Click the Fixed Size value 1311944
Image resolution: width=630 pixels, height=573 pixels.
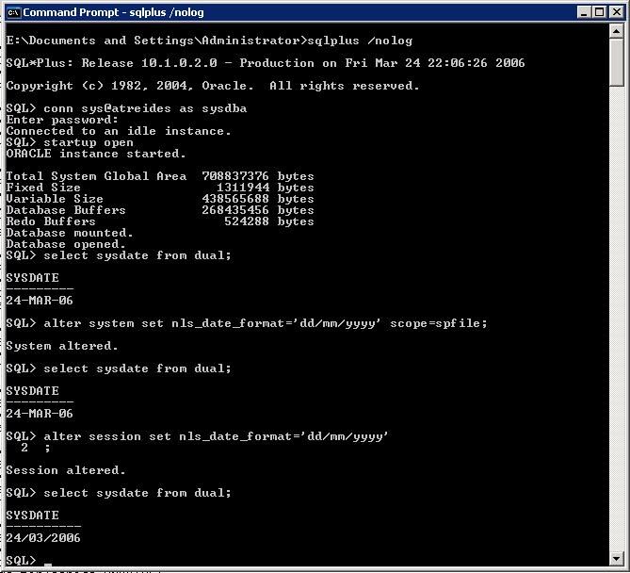point(243,188)
